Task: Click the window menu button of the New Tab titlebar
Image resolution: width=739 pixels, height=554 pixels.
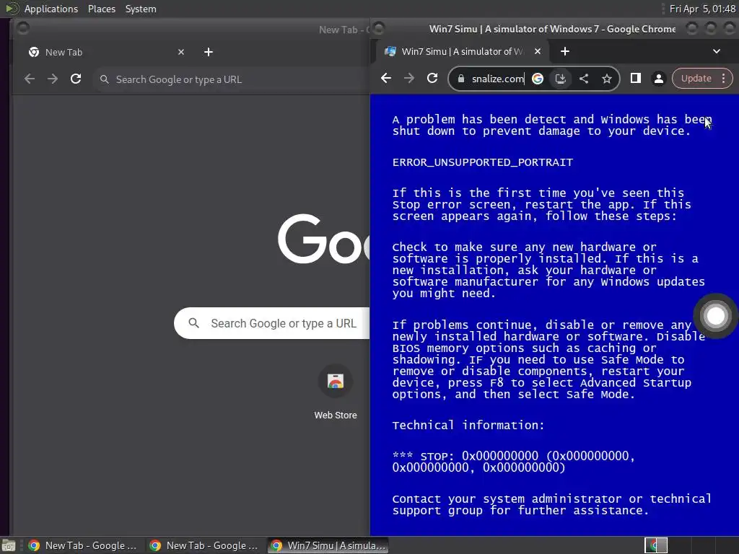Action: click(x=22, y=29)
